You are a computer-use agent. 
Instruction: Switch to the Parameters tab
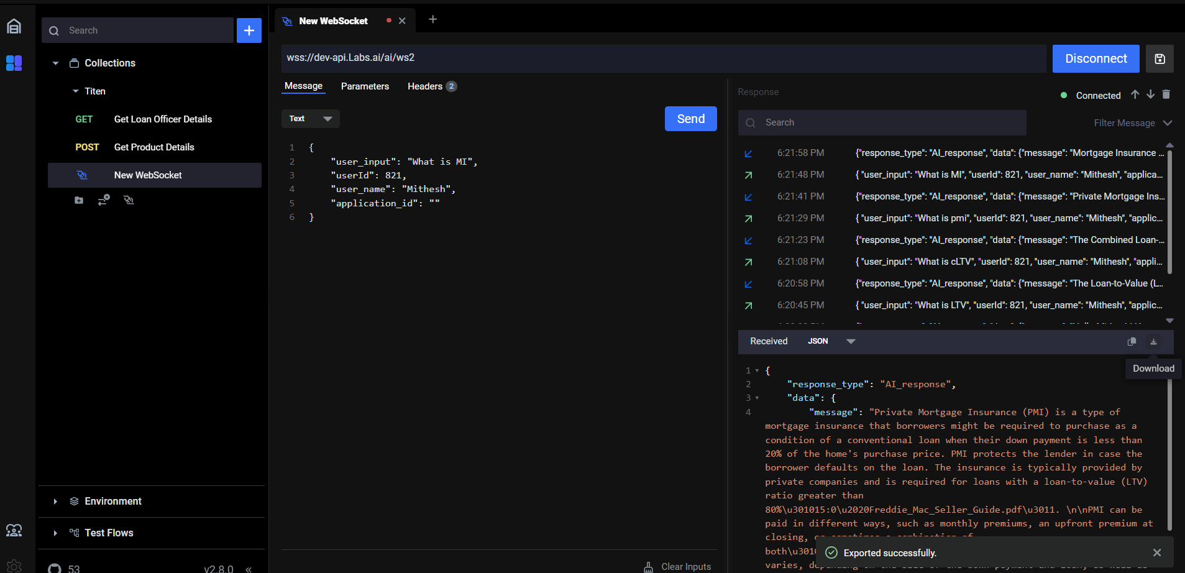click(x=365, y=86)
